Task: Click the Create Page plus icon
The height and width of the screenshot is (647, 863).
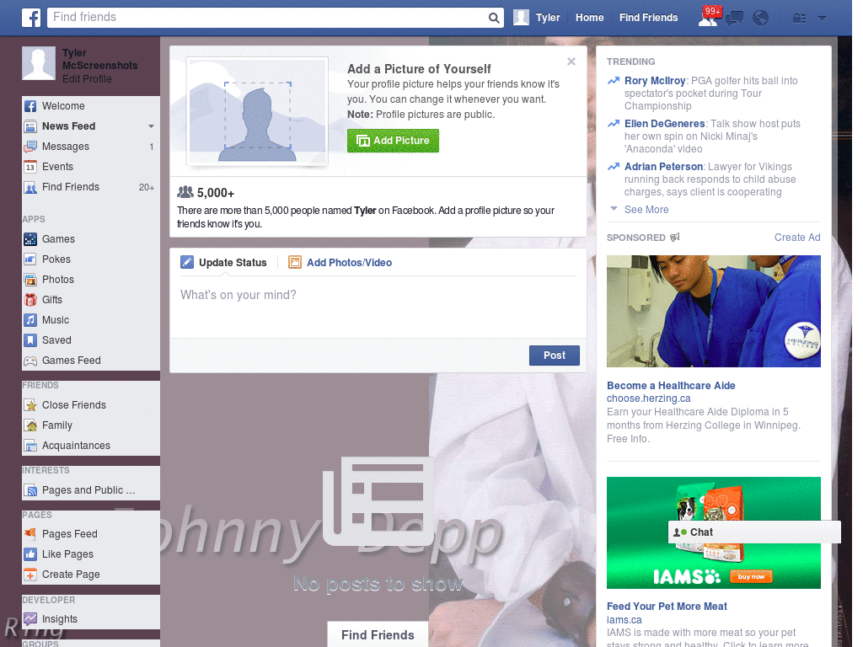Action: [x=30, y=575]
